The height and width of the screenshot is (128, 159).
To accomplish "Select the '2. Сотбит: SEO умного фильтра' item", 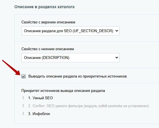I will (x=88, y=106).
